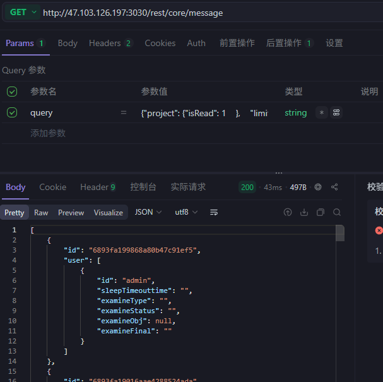The height and width of the screenshot is (382, 383).
Task: Toggle the select-all params checkbox in header row
Action: pyautogui.click(x=12, y=92)
